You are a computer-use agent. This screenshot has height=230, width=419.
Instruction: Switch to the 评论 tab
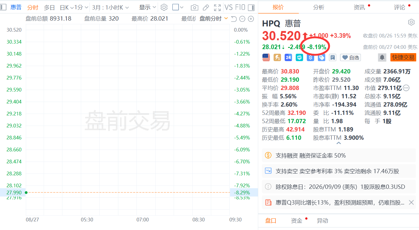(x=400, y=7)
